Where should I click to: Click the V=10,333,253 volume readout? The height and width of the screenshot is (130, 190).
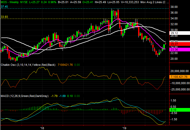pos(130,2)
